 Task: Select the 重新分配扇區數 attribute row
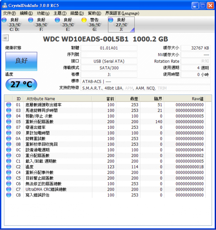click(105, 122)
